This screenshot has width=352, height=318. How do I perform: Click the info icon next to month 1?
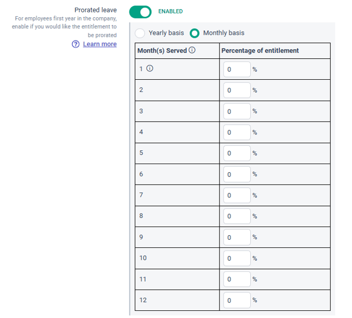150,68
